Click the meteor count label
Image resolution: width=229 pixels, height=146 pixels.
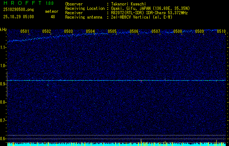52,11
